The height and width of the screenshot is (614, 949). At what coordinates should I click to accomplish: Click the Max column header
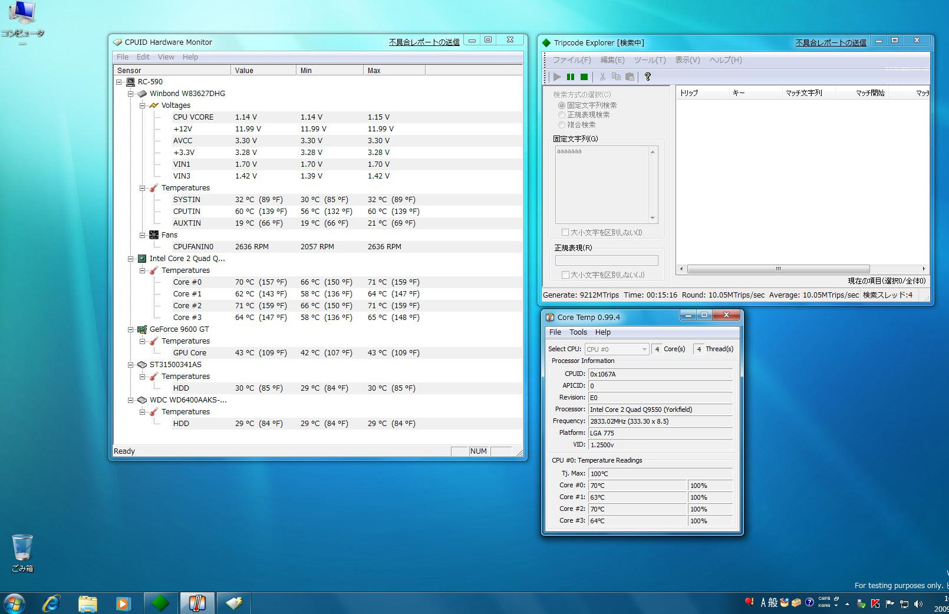click(393, 70)
